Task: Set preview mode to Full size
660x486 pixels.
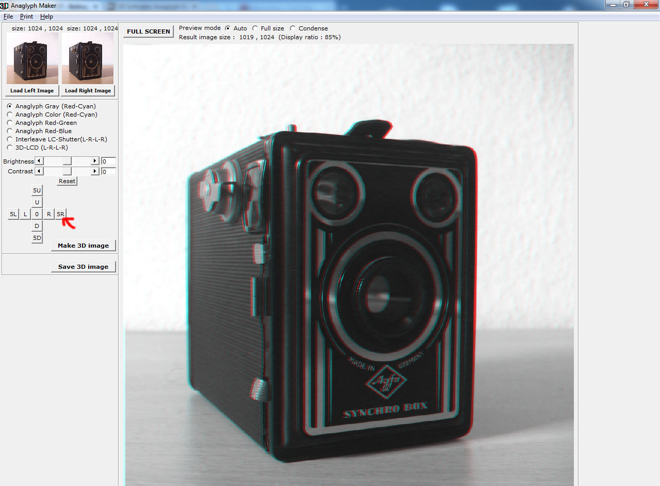Action: [268, 28]
